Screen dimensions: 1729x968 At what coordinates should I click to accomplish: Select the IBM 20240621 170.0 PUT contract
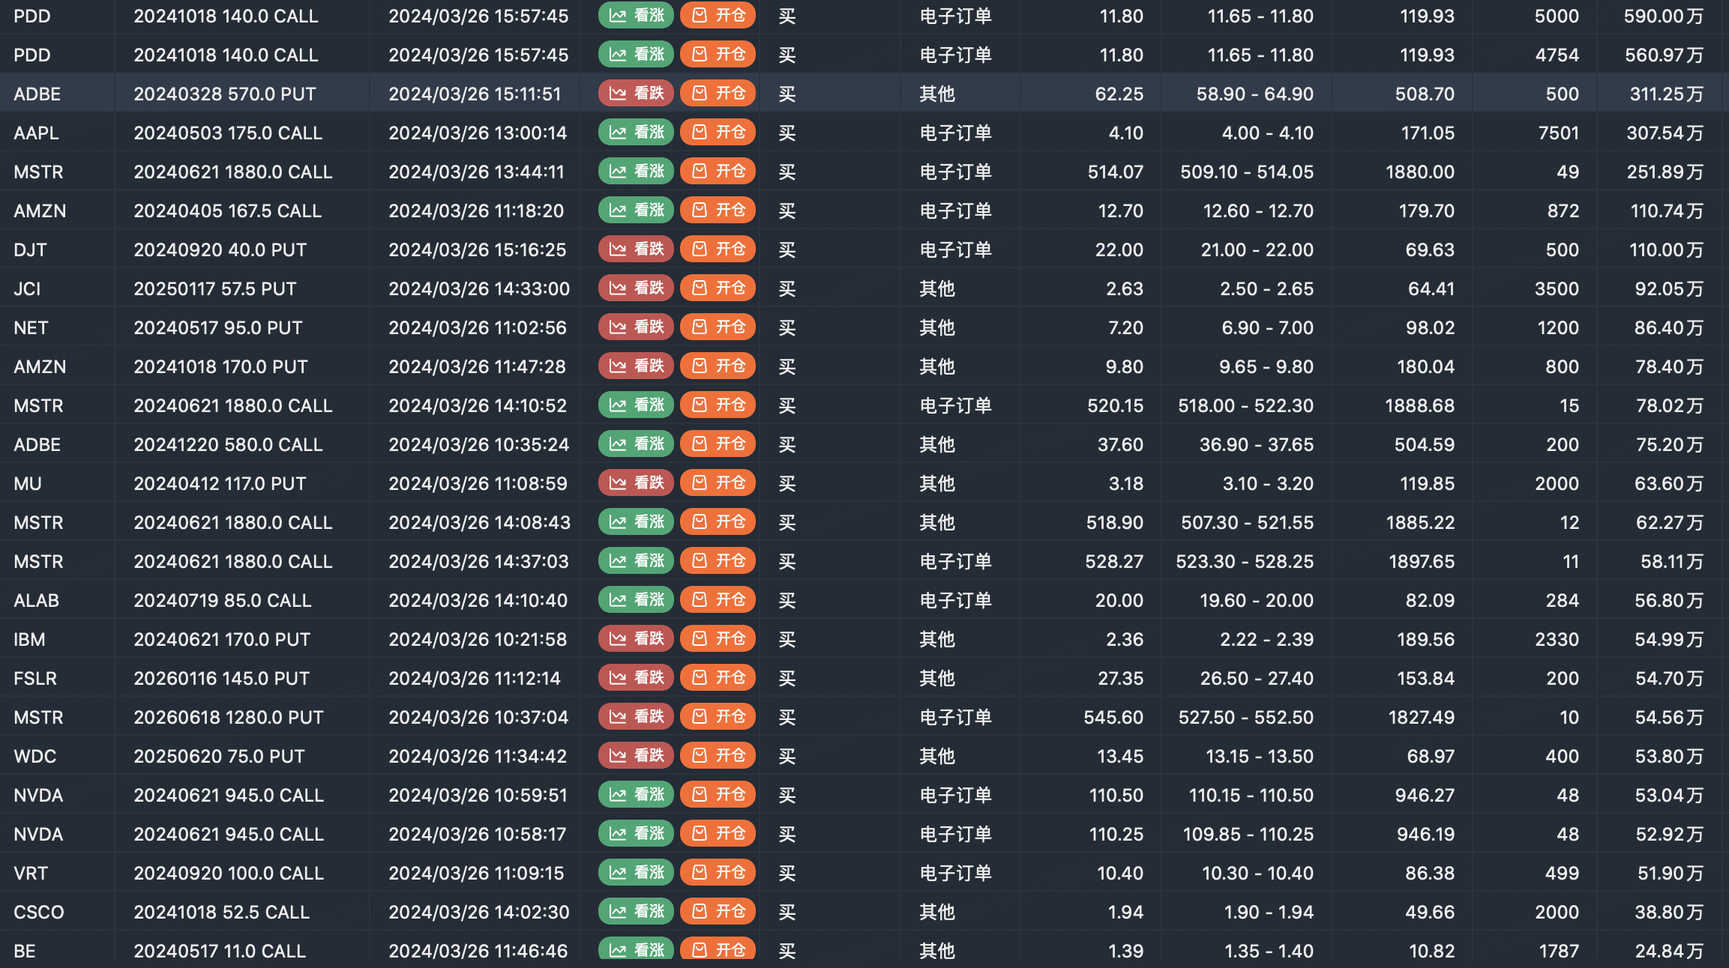click(x=222, y=639)
